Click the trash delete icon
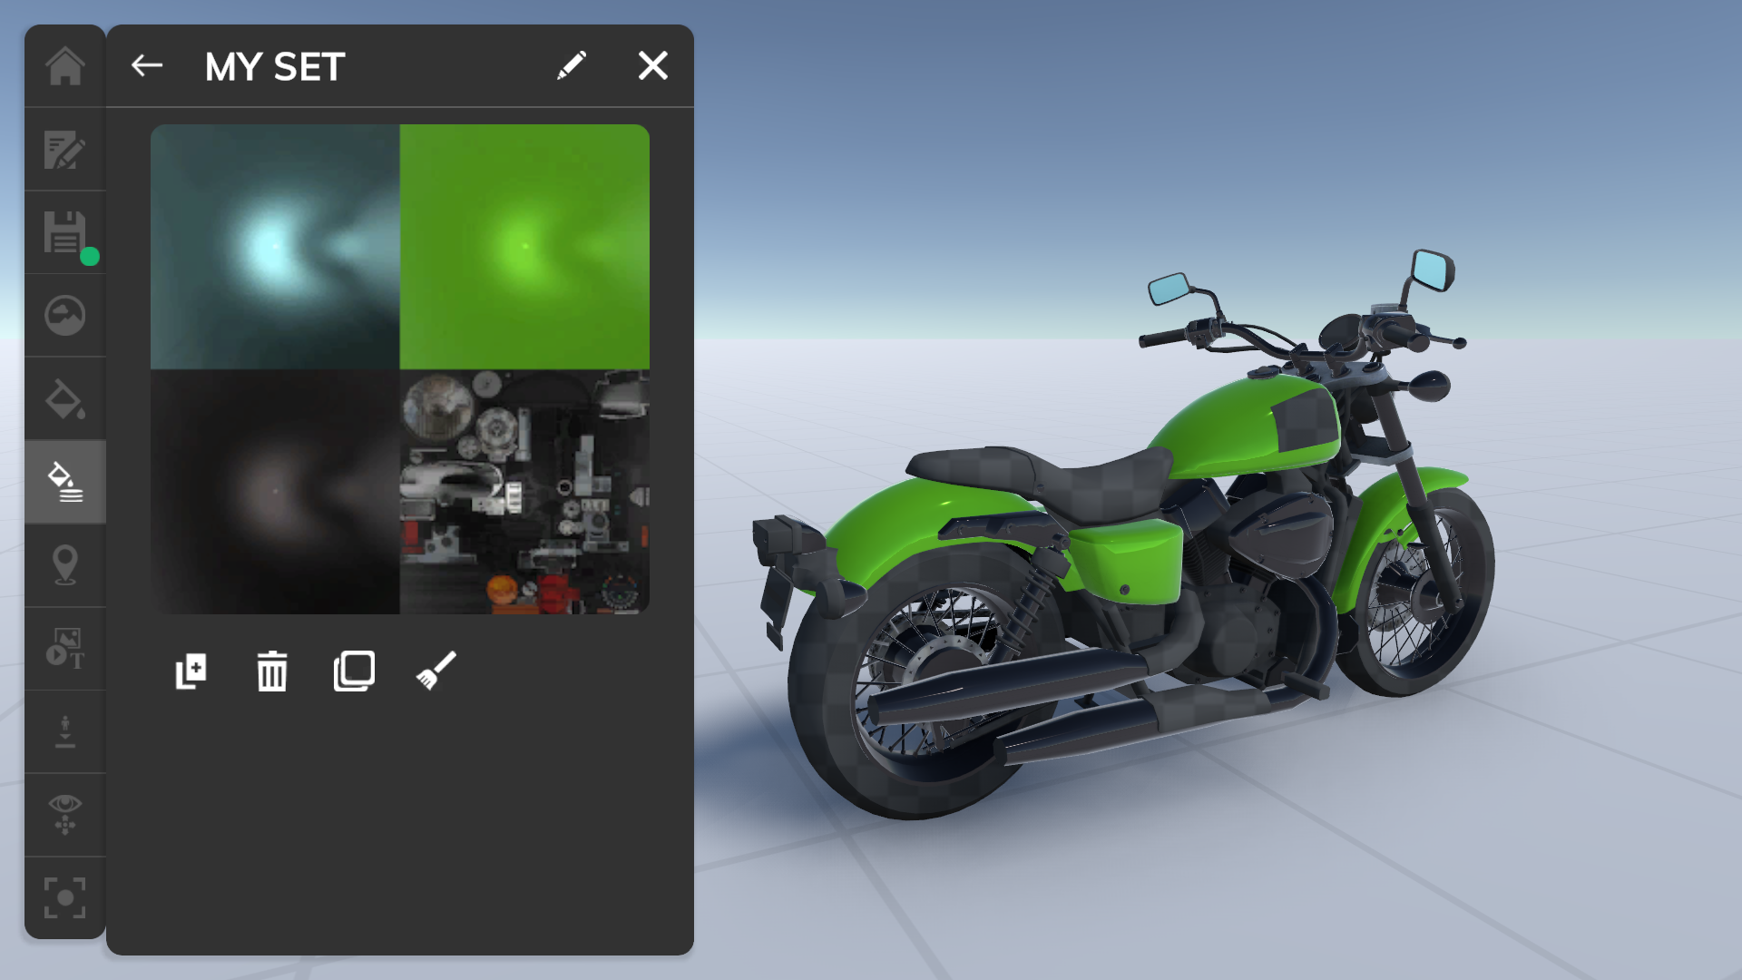This screenshot has width=1742, height=980. click(272, 671)
